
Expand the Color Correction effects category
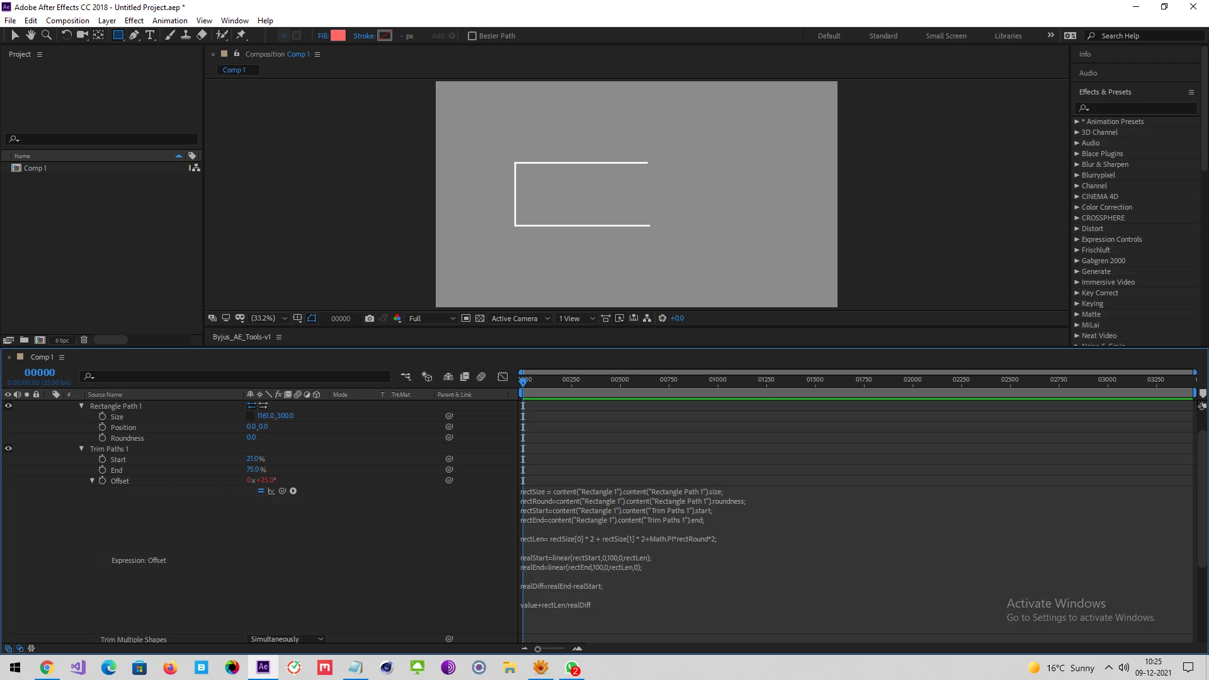coord(1077,207)
